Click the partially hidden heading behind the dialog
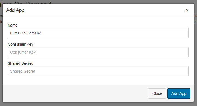This screenshot has width=197, height=106. tap(26, 2)
